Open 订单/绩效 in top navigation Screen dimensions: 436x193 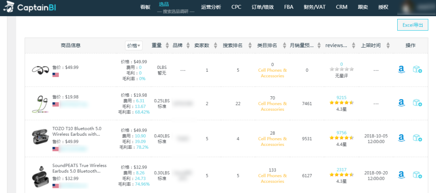(x=263, y=7)
